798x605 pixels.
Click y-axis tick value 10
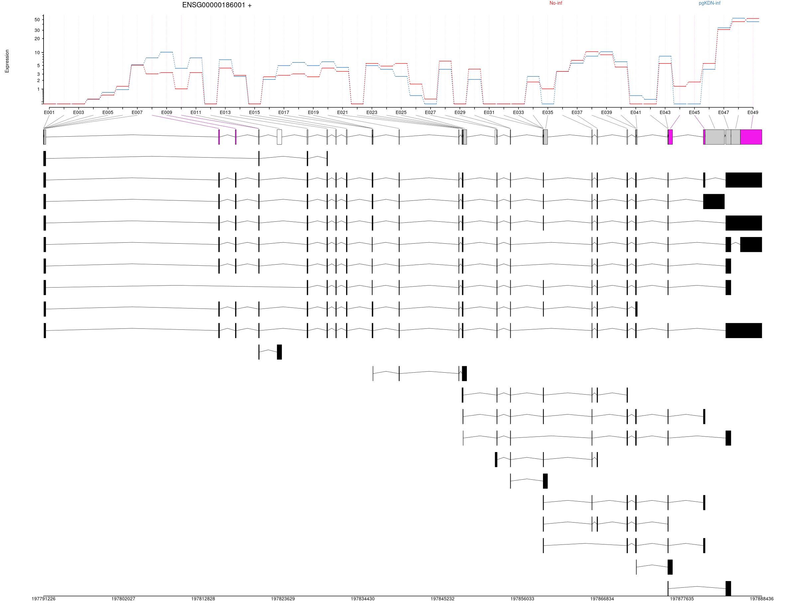coord(37,53)
